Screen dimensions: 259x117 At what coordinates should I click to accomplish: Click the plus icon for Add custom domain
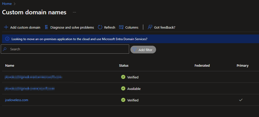point(6,27)
